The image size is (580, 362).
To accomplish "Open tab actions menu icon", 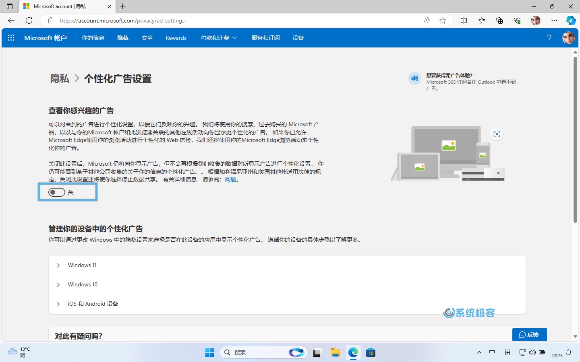I will (x=10, y=6).
